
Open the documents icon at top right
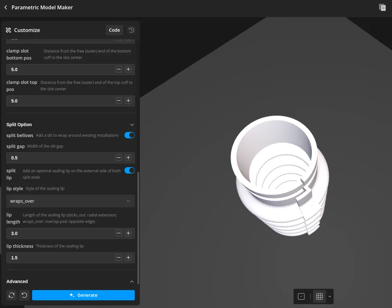pyautogui.click(x=382, y=7)
